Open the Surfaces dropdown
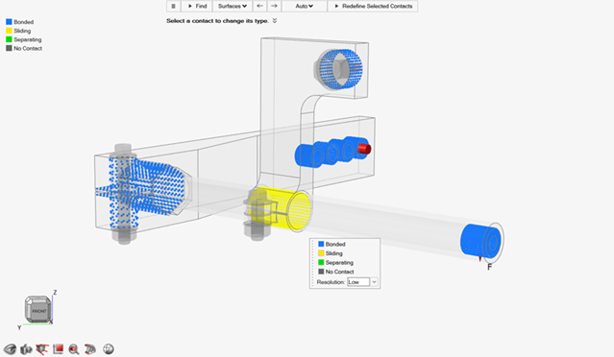Viewport: 614px width, 357px height. point(233,7)
